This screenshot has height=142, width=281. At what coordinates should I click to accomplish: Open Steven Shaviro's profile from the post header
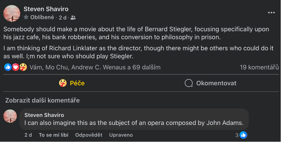tap(46, 9)
